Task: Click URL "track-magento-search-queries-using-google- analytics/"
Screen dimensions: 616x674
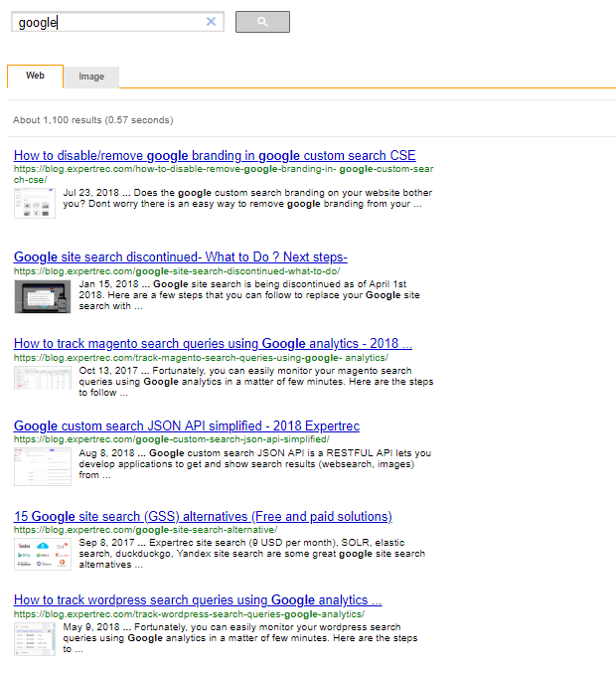Action: 201,358
